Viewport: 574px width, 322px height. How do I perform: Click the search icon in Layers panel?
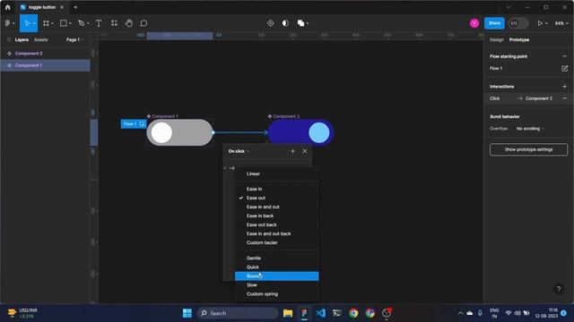click(9, 39)
